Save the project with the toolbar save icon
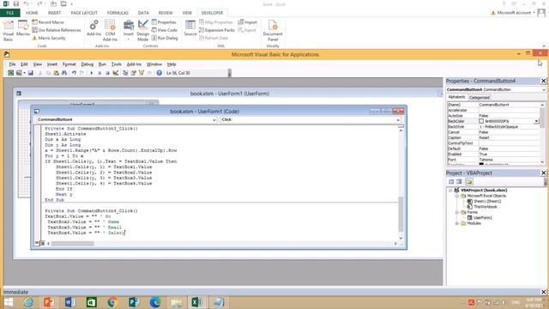 coord(31,73)
